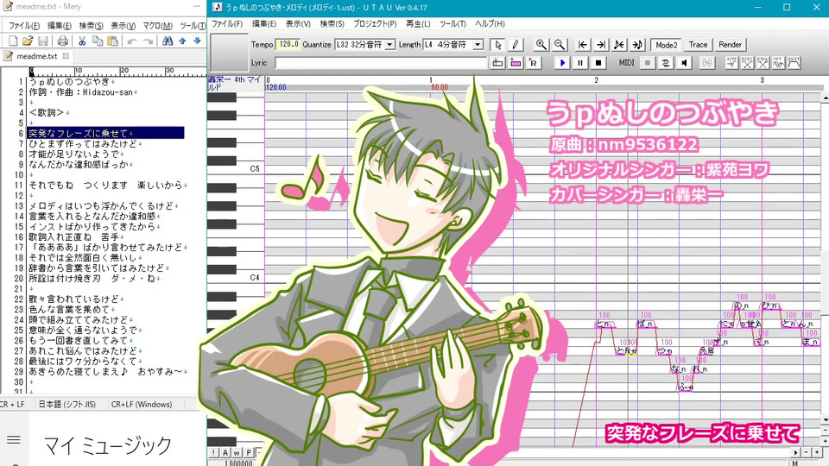The image size is (829, 466).
Task: Open Mery 検索(S) menu
Action: [91, 25]
